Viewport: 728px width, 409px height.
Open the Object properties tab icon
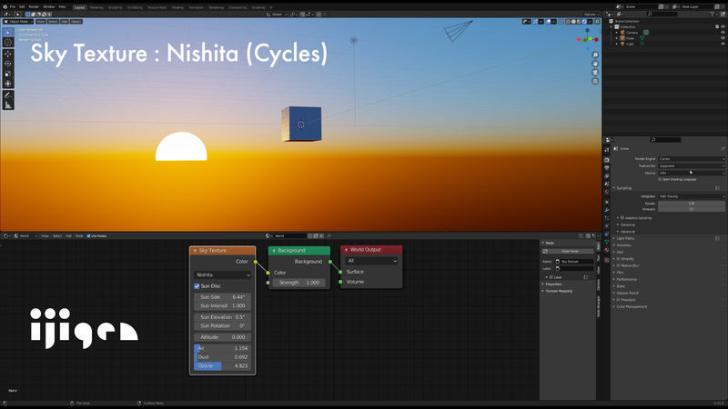607,202
